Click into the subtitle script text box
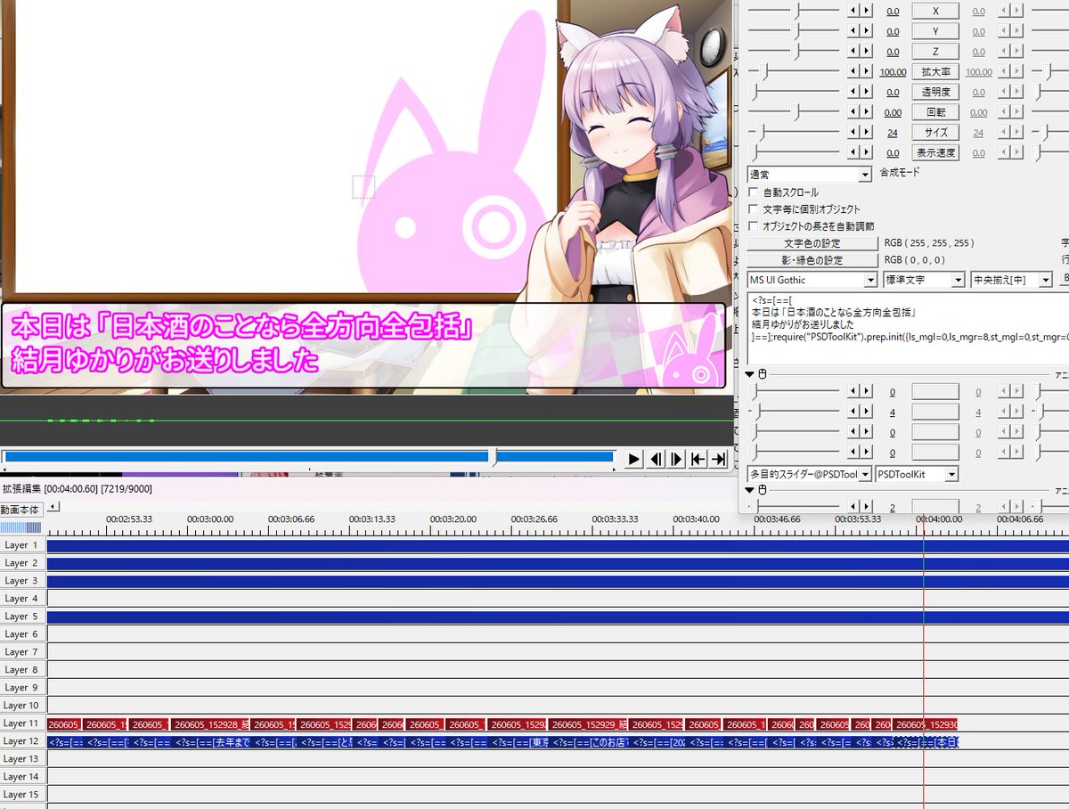The image size is (1069, 809). coord(907,329)
